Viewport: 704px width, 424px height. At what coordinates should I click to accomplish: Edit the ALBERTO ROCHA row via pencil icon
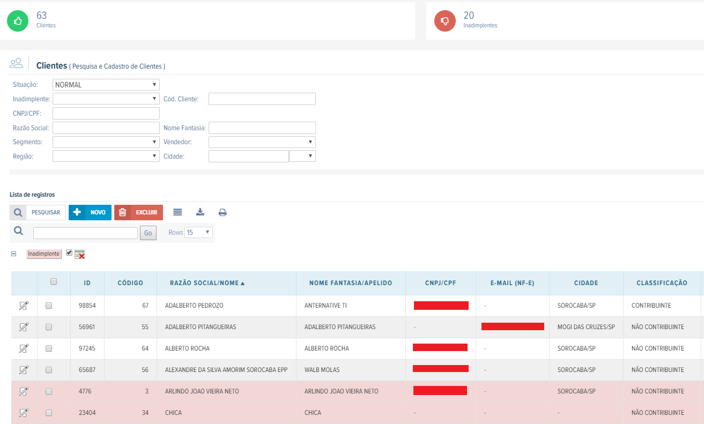24,348
